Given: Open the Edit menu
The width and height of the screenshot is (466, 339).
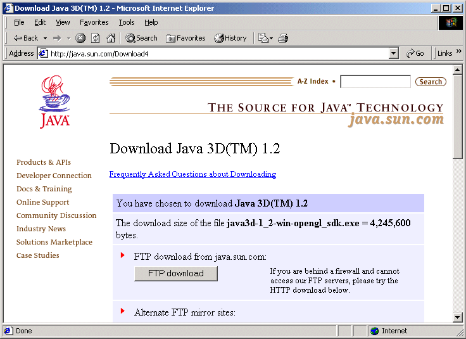Looking at the screenshot, I should (x=40, y=22).
